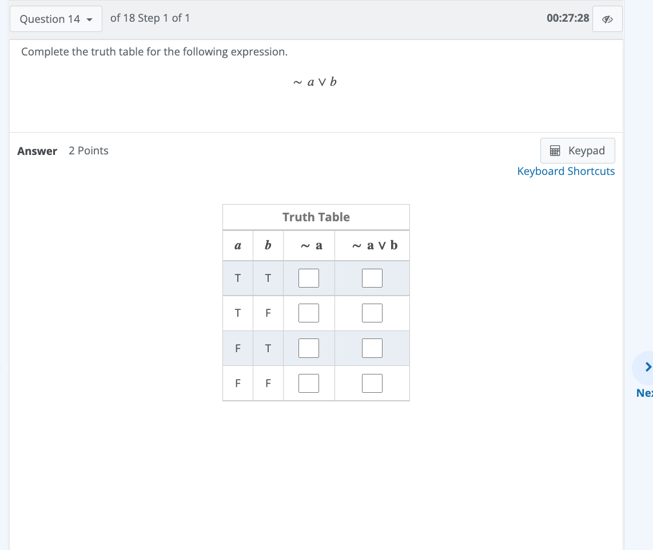653x550 pixels.
Task: Select ~a input in row F F
Action: coord(309,383)
